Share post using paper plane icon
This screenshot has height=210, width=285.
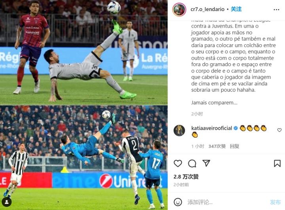(206, 163)
